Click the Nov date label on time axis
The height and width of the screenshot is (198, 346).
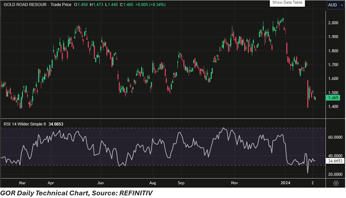pos(234,183)
